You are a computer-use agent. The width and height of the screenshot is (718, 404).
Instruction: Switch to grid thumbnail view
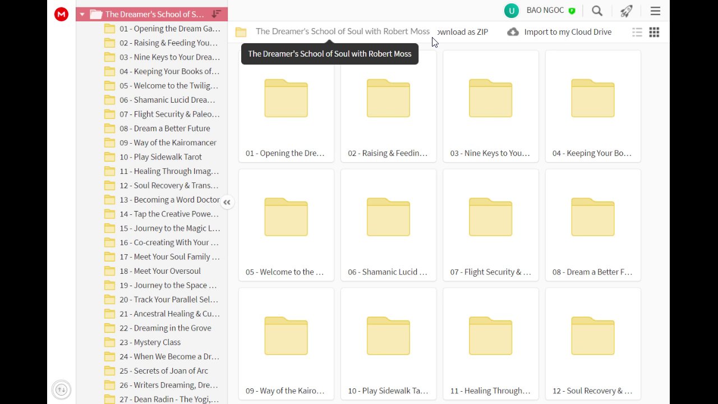654,32
